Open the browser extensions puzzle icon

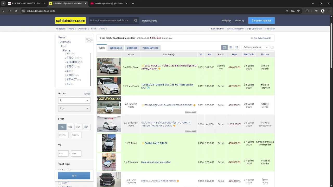(307, 11)
